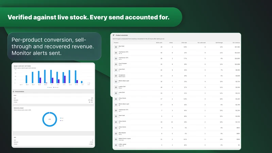Sort by the Clicks column header
Screen dimensions: 272x153
171,43
